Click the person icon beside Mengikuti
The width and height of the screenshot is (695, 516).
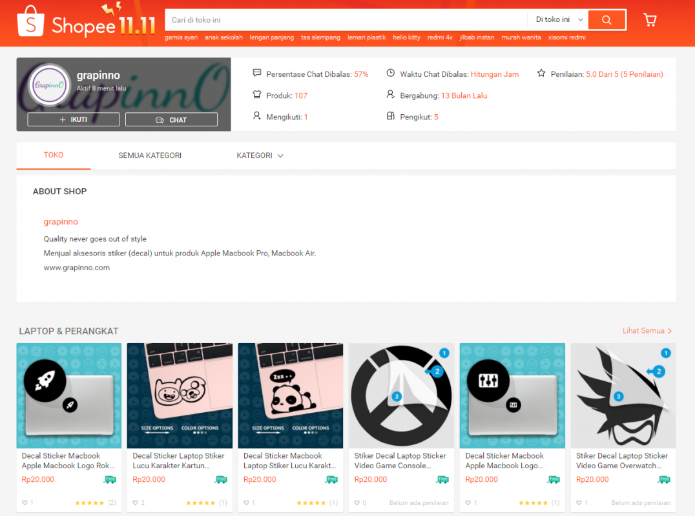click(256, 116)
